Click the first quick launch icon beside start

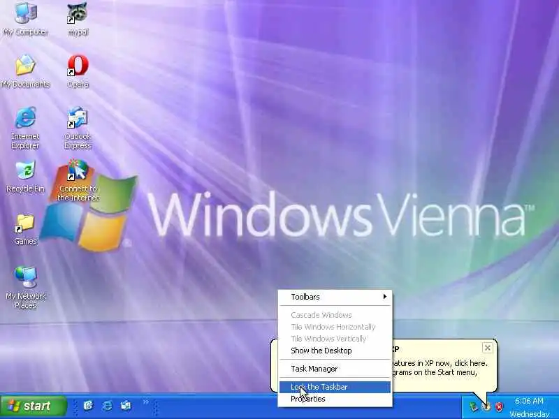tap(88, 406)
